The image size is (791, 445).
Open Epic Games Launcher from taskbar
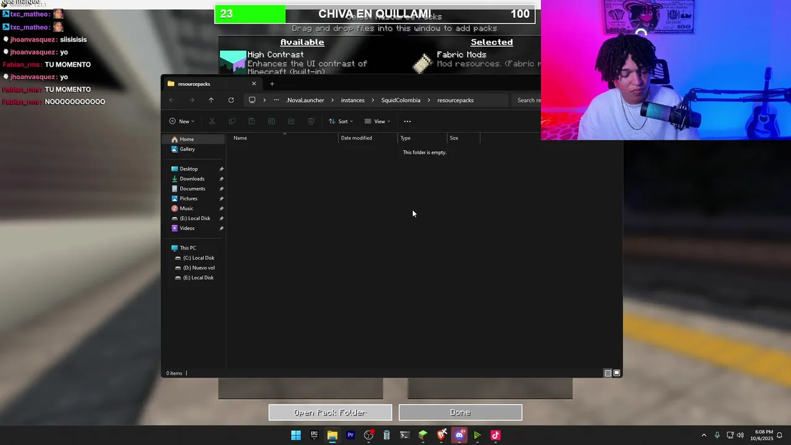click(x=314, y=435)
